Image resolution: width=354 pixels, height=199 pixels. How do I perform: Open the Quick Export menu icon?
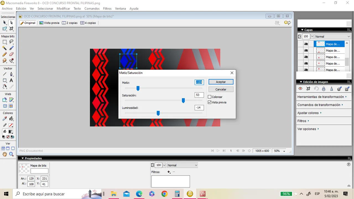[x=288, y=23]
